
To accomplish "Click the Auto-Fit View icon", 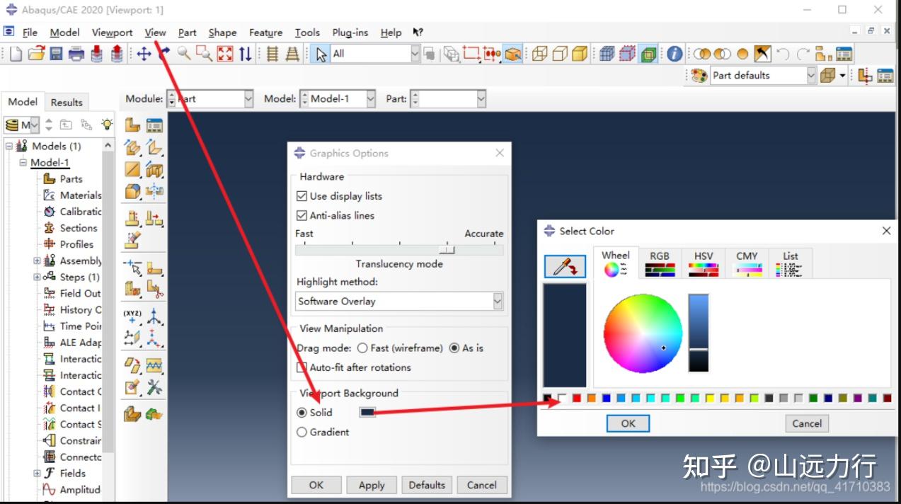I will click(x=224, y=54).
